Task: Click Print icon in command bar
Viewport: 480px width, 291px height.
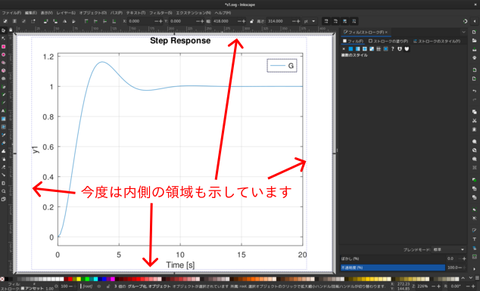Action: pyautogui.click(x=474, y=57)
